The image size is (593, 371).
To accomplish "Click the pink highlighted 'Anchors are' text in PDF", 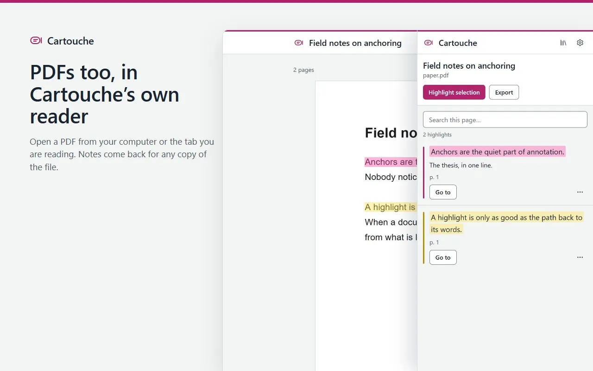I will (x=391, y=162).
